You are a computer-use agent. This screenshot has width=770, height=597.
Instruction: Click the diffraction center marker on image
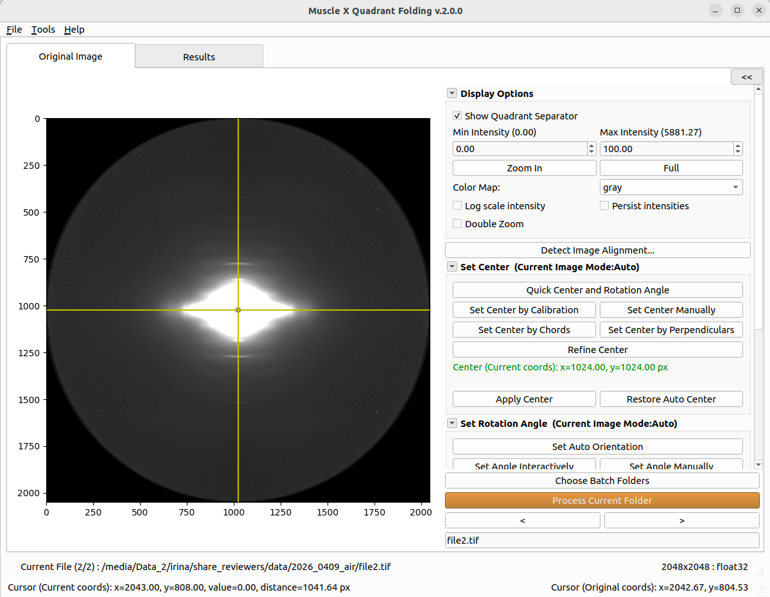pos(238,310)
